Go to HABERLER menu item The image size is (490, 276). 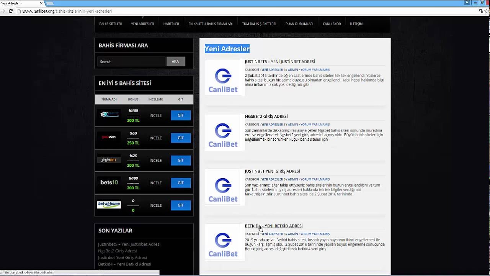click(171, 24)
